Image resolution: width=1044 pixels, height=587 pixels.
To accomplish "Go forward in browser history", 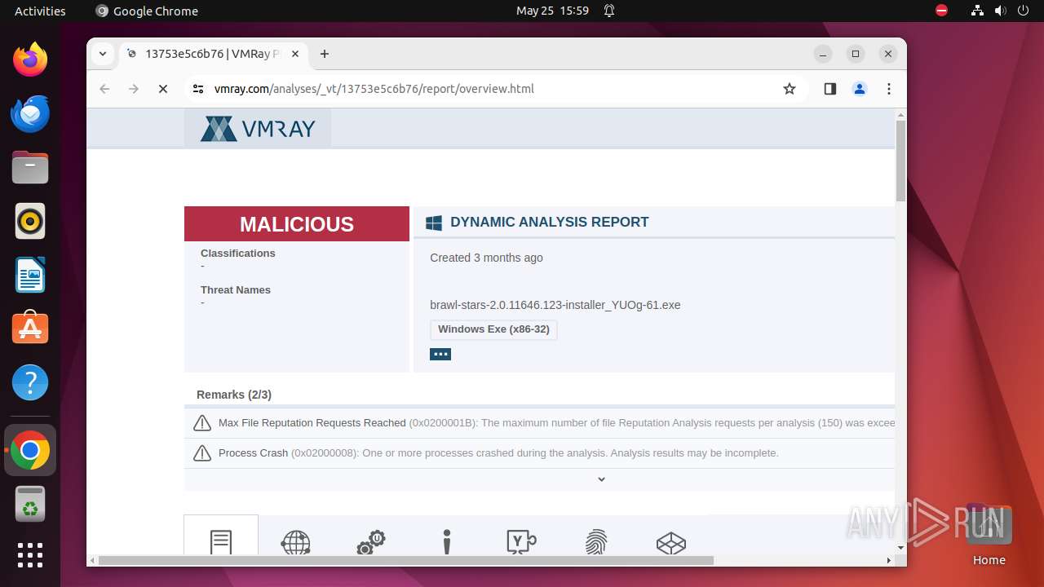I will [134, 89].
